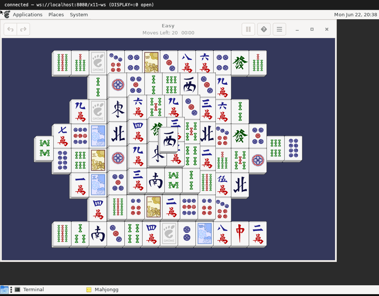This screenshot has width=379, height=296.
Task: Pick the eight blue dots tile at the far right edge
Action: tap(293, 148)
